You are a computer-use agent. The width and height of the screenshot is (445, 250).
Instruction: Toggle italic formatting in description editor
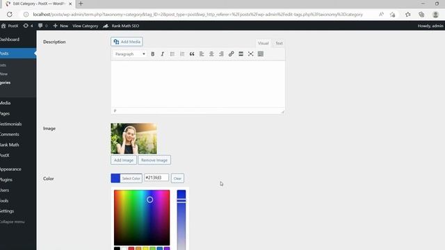[162, 54]
